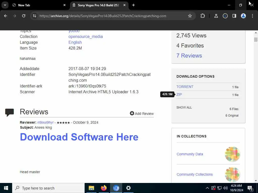Select the Chrome taskbar icon
This screenshot has height=193, width=258.
tap(116, 188)
